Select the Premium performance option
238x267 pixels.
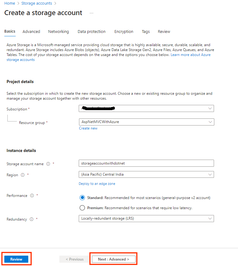(82, 208)
